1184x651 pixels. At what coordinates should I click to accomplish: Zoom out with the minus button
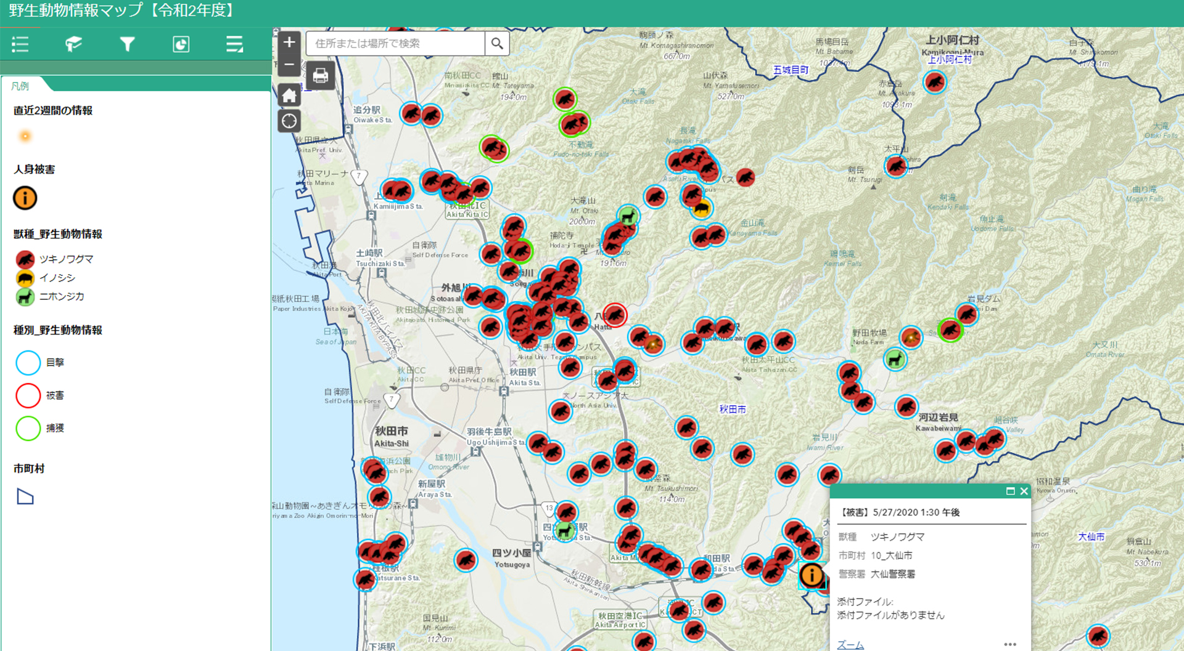[289, 65]
